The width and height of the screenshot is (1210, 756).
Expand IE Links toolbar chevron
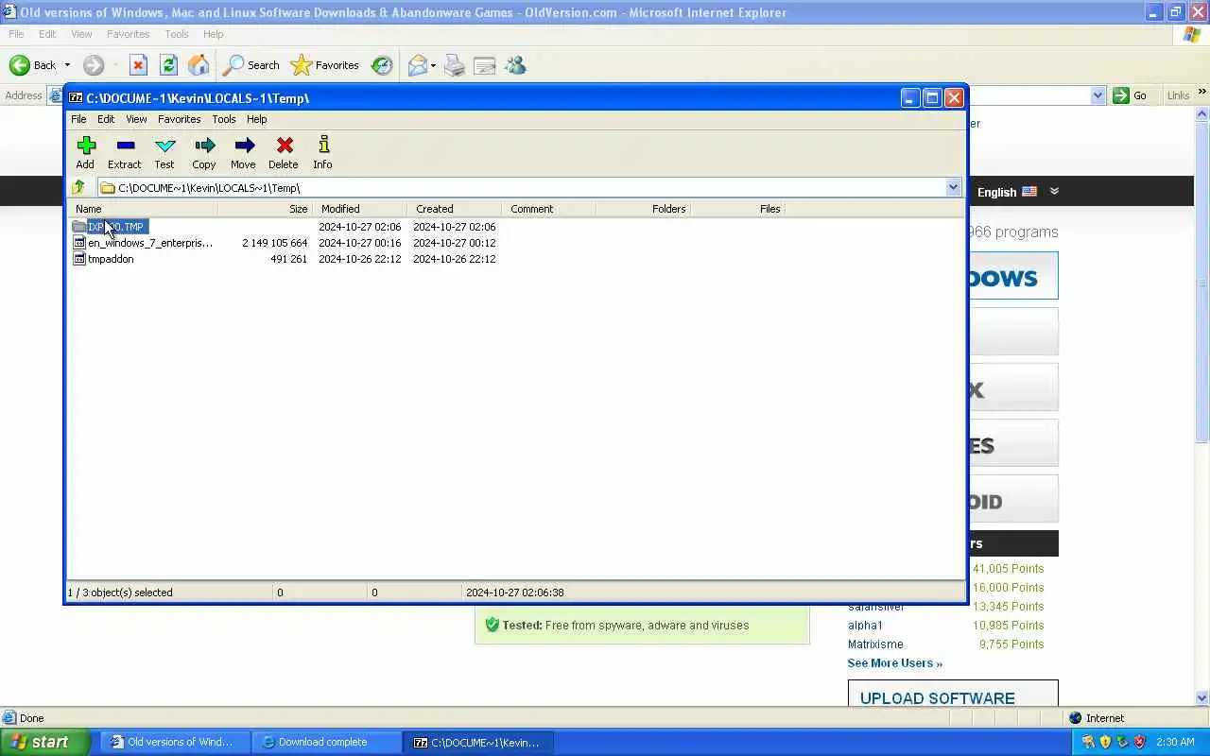pyautogui.click(x=1202, y=94)
